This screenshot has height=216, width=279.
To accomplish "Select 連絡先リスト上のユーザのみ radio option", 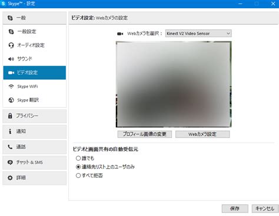I will [78, 167].
